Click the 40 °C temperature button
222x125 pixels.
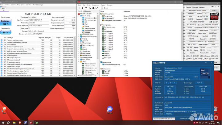(x=6, y=32)
